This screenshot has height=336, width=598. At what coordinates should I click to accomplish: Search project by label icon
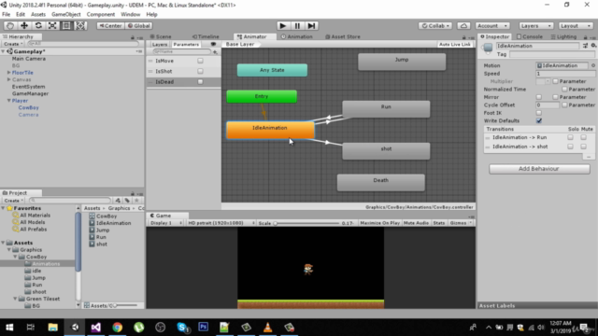coord(127,200)
